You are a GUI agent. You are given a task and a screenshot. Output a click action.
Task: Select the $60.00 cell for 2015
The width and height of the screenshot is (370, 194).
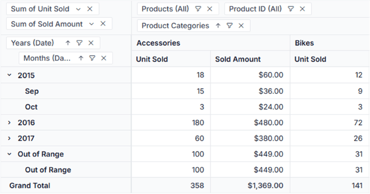(x=250, y=75)
